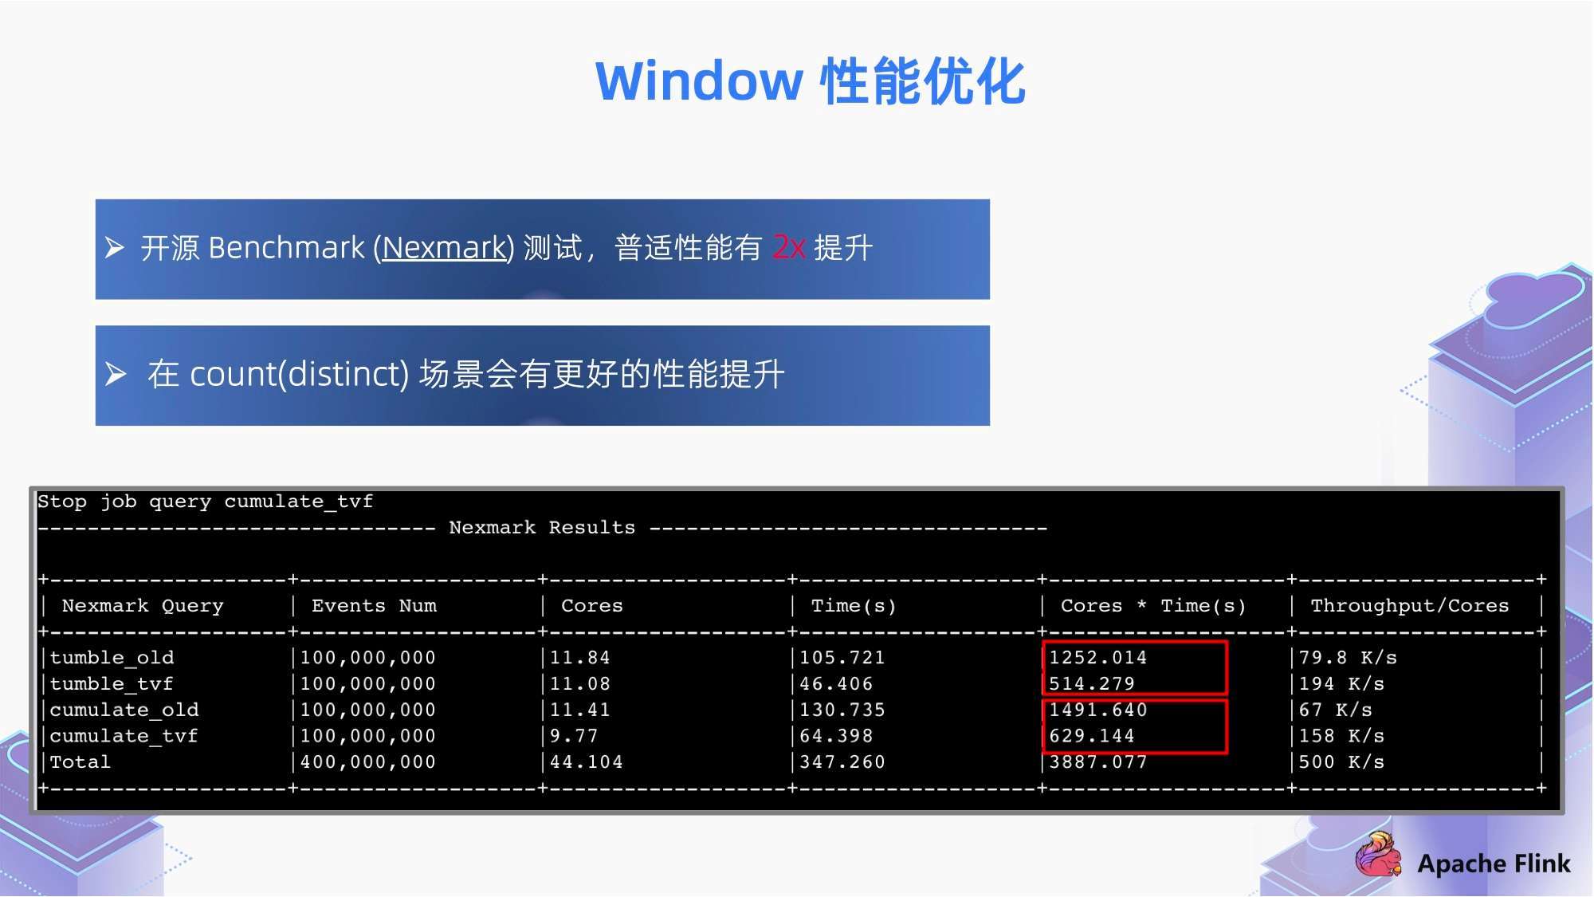Select the cumulate_old results row
Viewport: 1594px width, 897px height.
[797, 710]
